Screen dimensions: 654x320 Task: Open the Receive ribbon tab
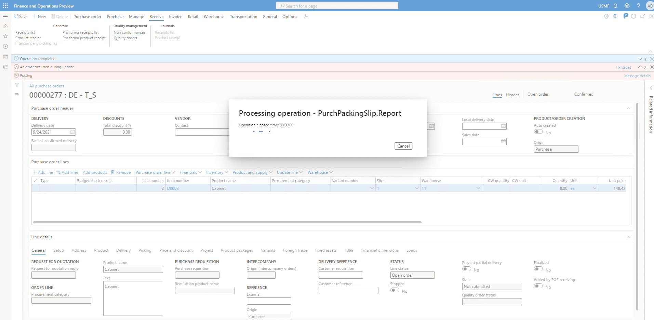[x=157, y=17]
